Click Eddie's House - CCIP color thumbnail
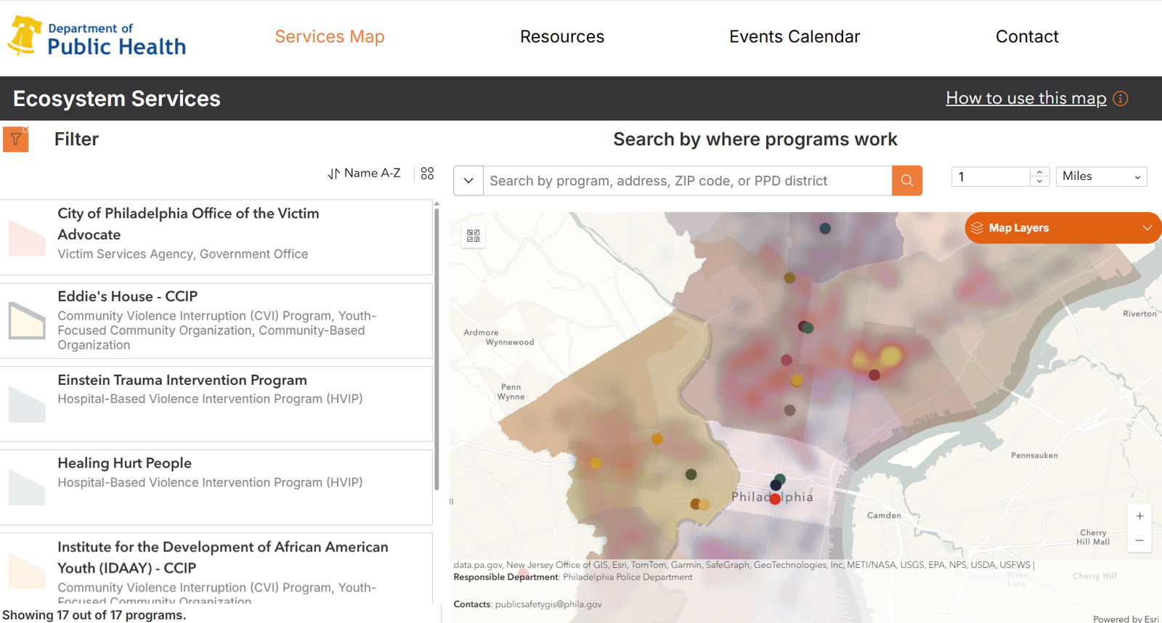This screenshot has height=623, width=1162. coord(27,321)
